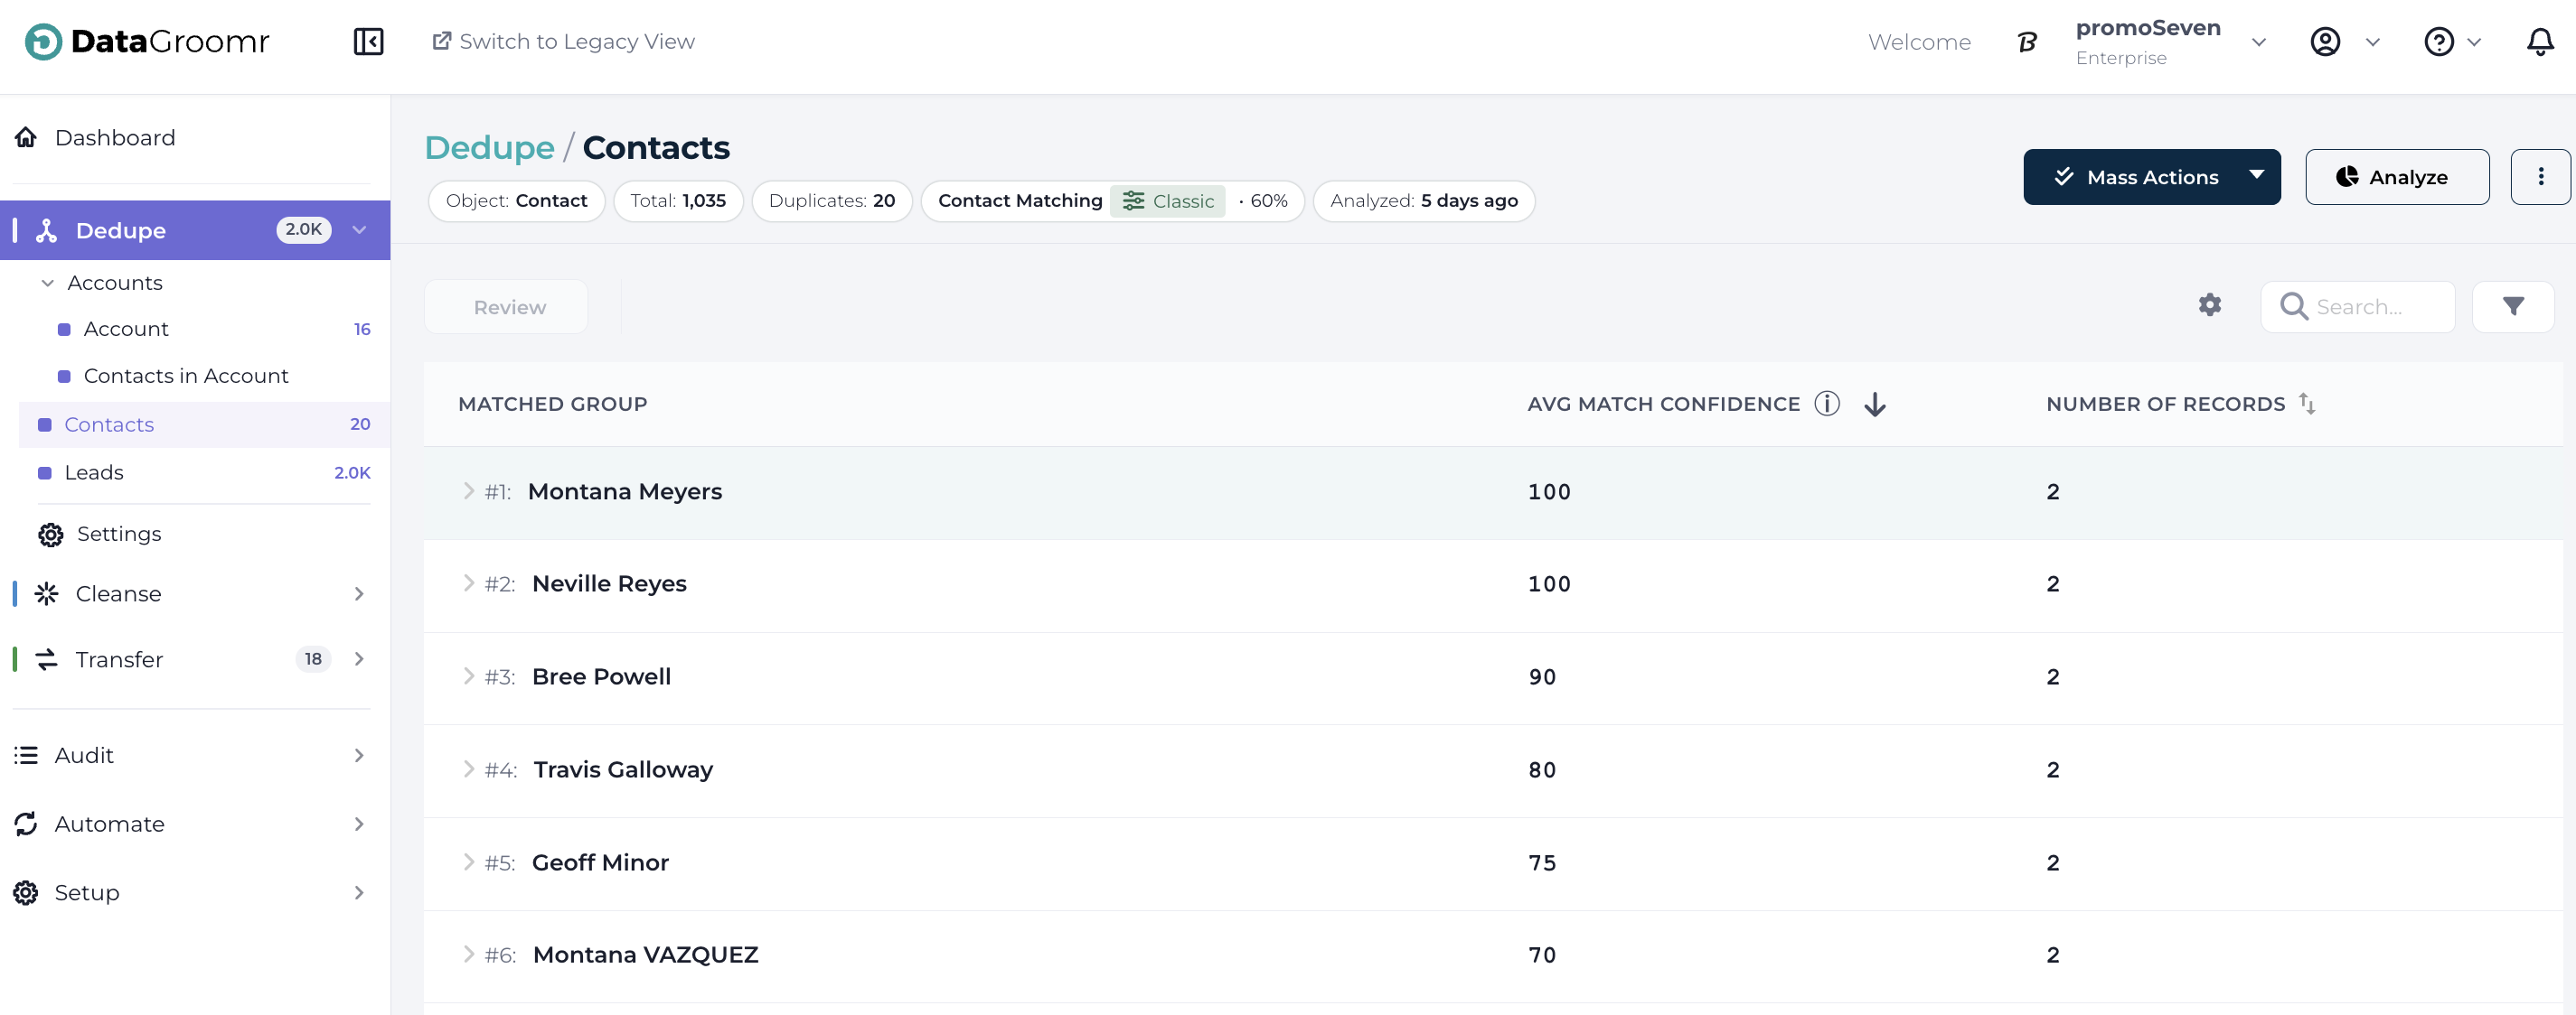Expand the promoSeven org dropdown
The width and height of the screenshot is (2576, 1015).
[2258, 42]
